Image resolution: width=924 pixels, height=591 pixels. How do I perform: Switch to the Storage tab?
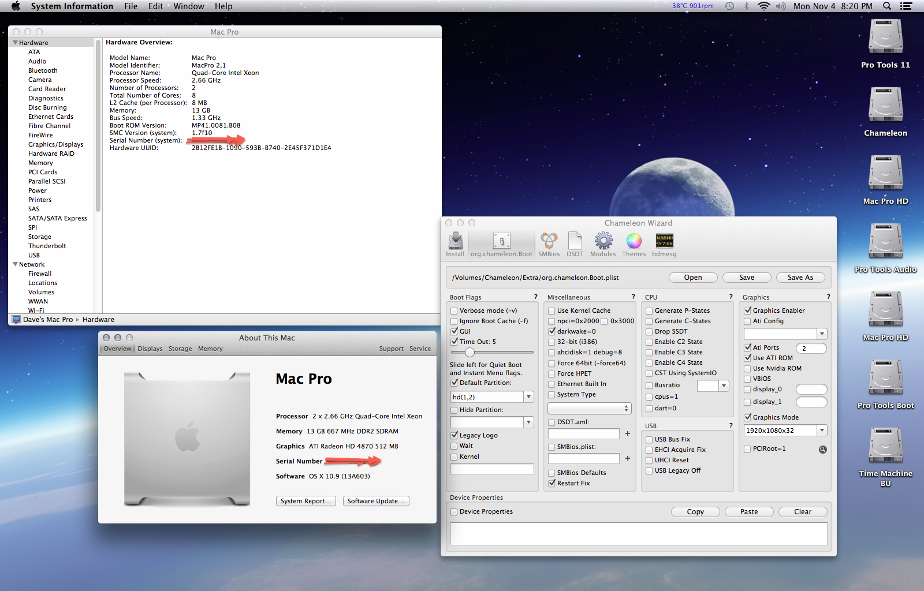click(180, 349)
